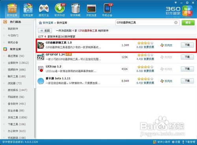
Task: Open 下载管理 in the status bar
Action: (x=189, y=142)
